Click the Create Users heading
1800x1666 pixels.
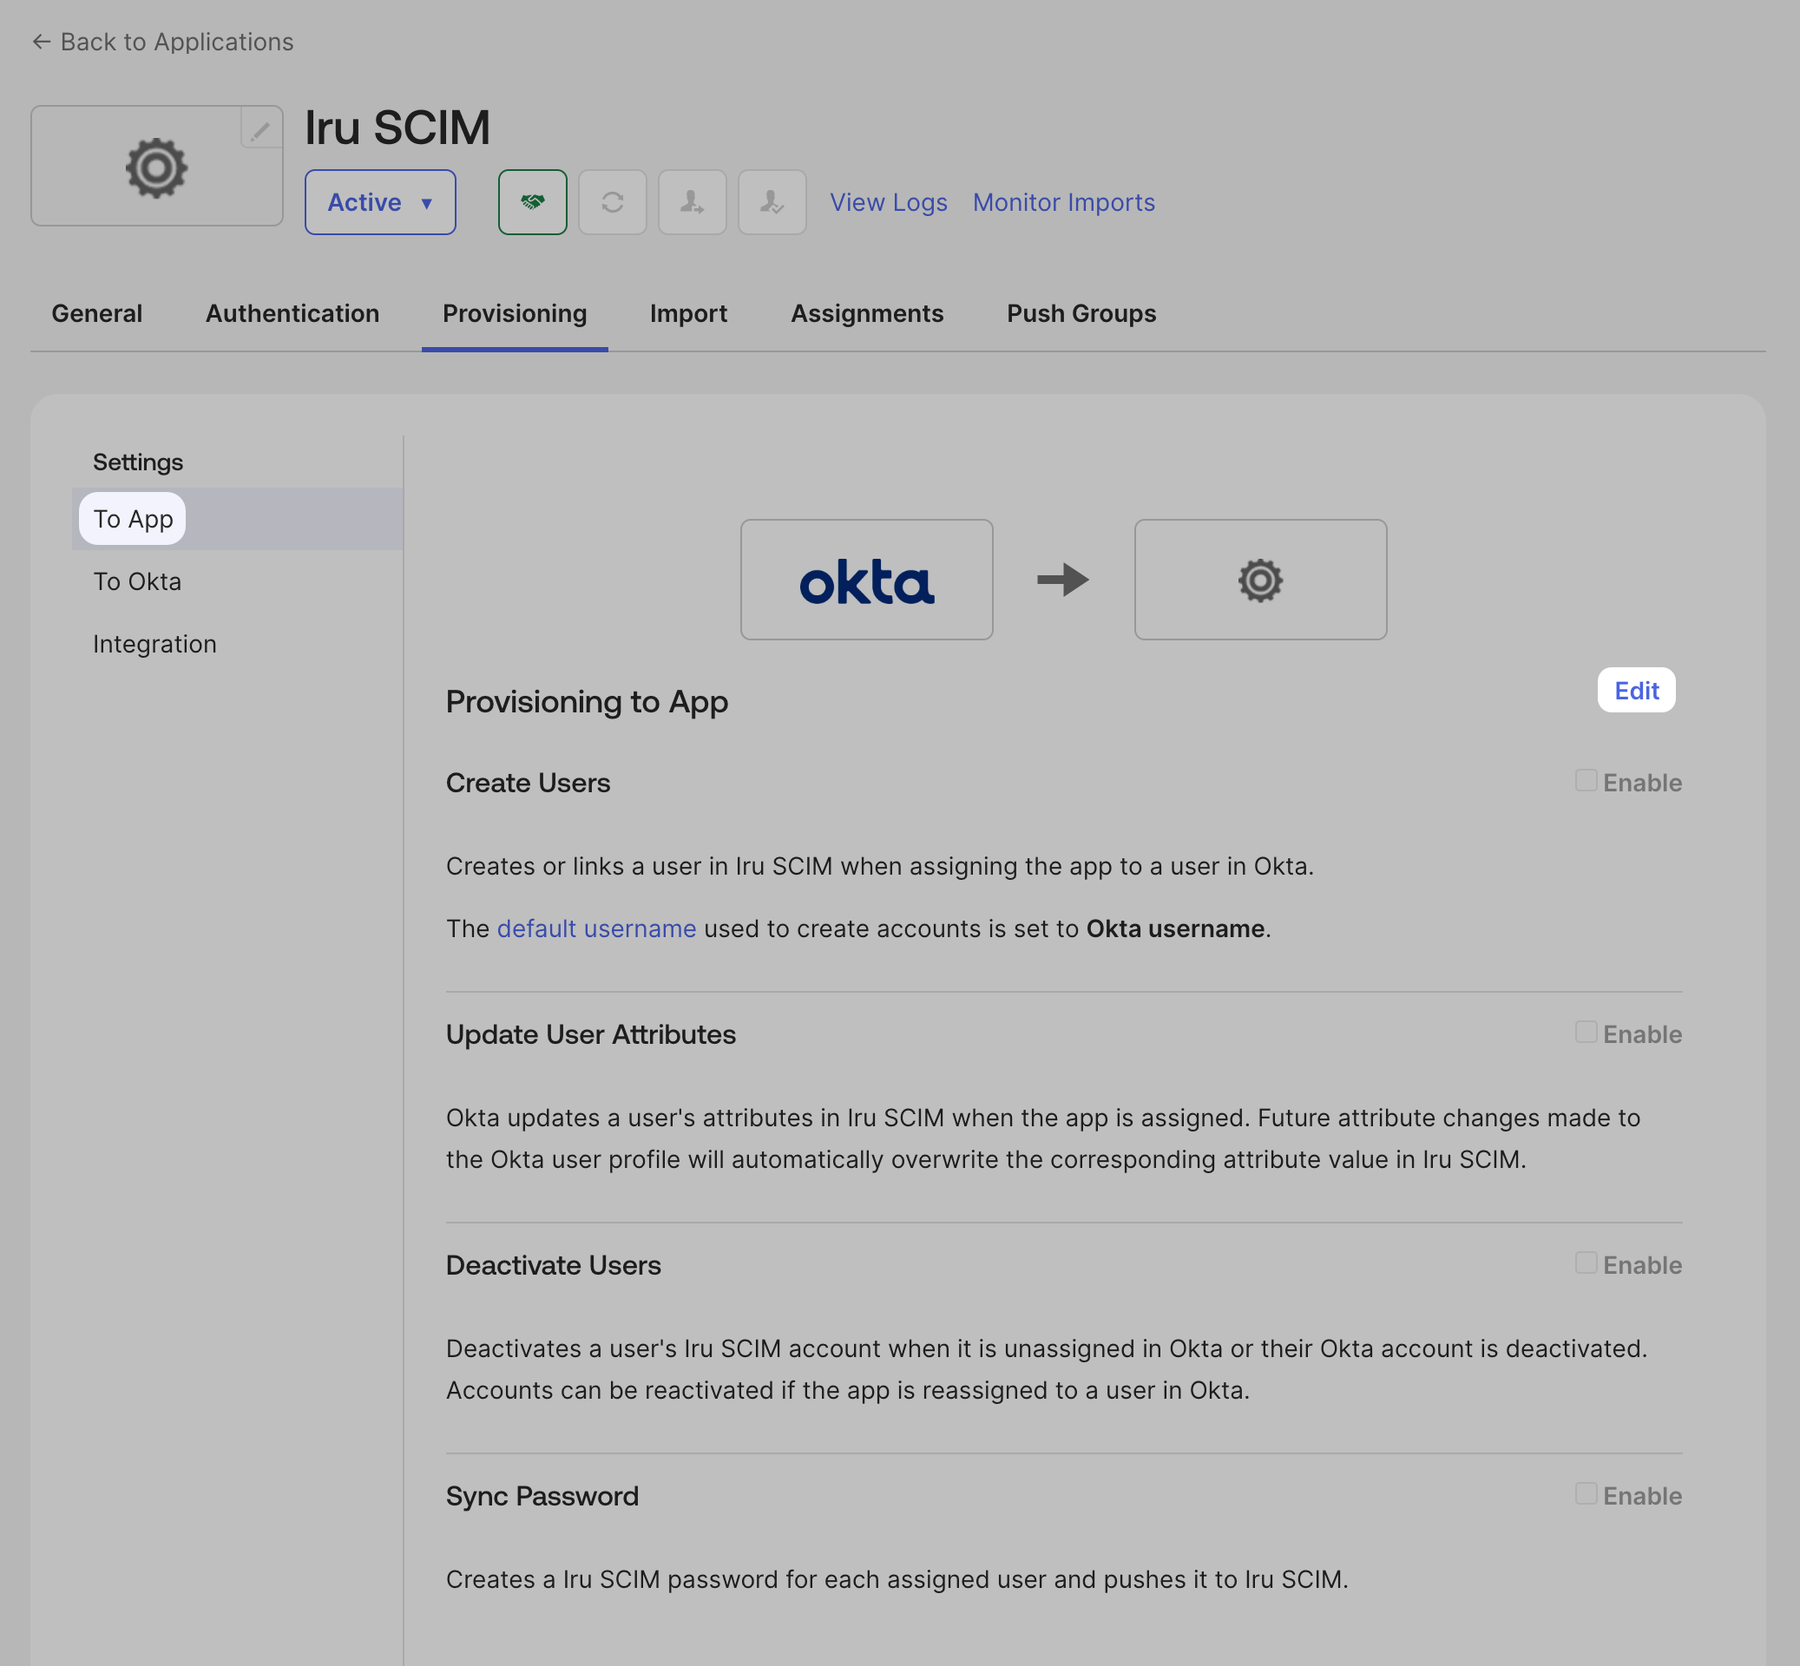[528, 783]
